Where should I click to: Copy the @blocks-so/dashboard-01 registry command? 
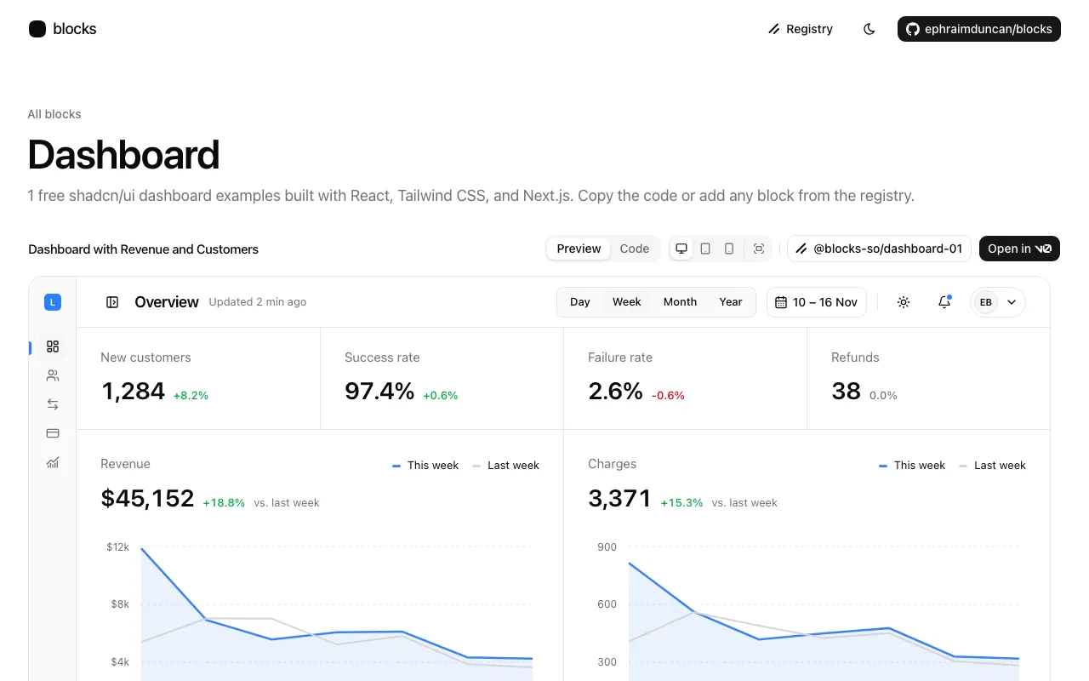point(880,249)
